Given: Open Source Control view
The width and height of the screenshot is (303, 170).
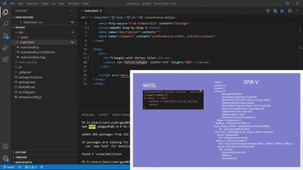Looking at the screenshot, I should tap(5, 36).
